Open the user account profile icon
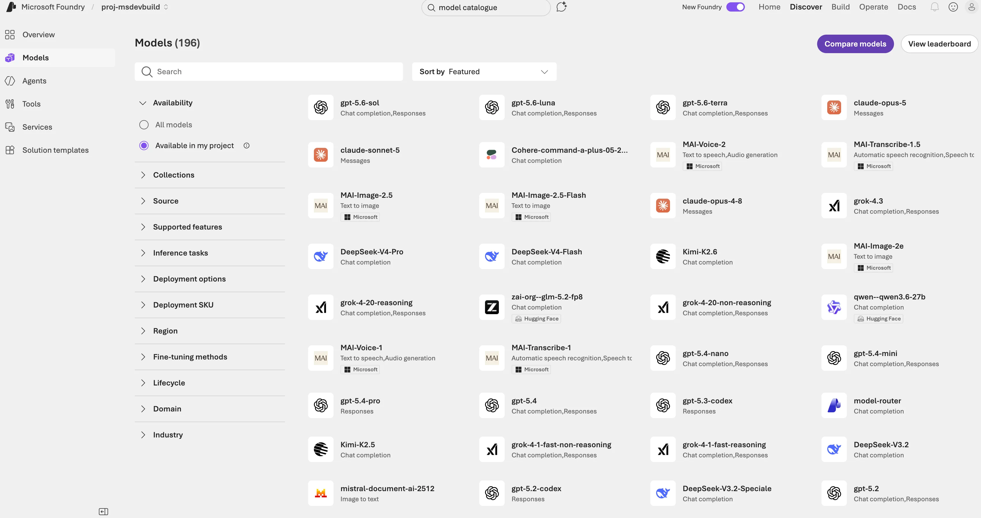This screenshot has height=518, width=981. 971,7
